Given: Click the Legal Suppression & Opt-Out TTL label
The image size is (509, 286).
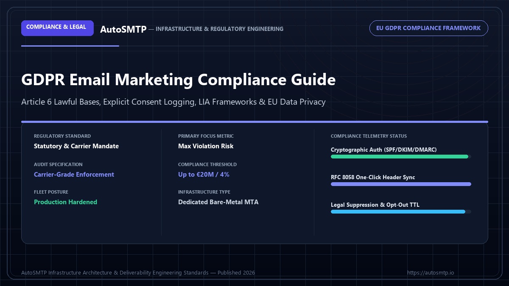Looking at the screenshot, I should click(375, 205).
